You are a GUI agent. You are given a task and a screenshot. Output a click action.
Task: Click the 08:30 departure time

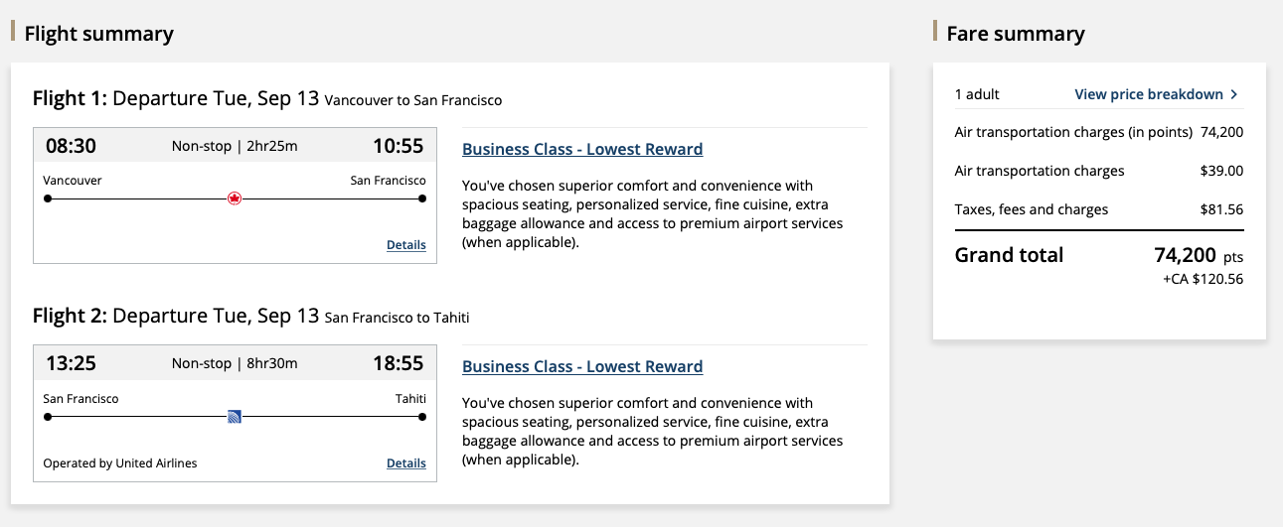pos(71,146)
